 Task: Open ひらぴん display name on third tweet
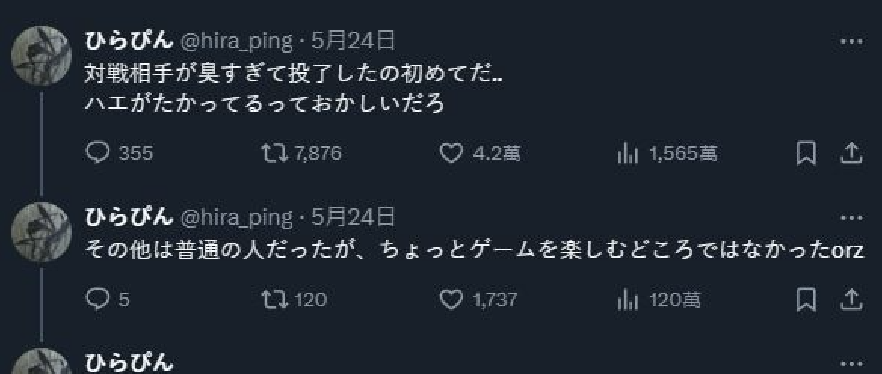click(x=128, y=363)
